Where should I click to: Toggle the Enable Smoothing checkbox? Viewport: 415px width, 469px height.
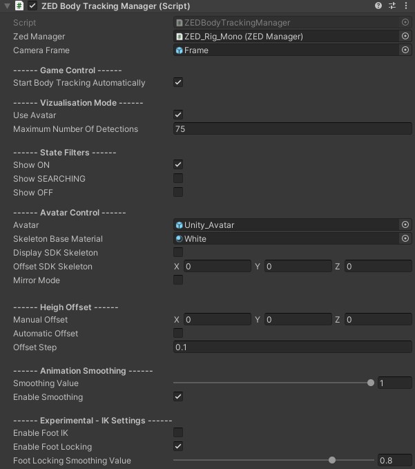click(178, 396)
